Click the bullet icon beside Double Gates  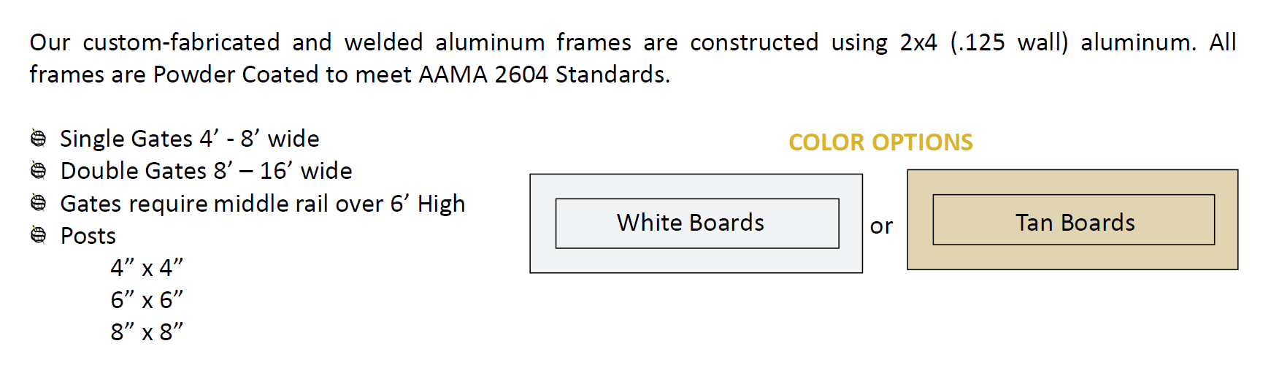(x=39, y=170)
